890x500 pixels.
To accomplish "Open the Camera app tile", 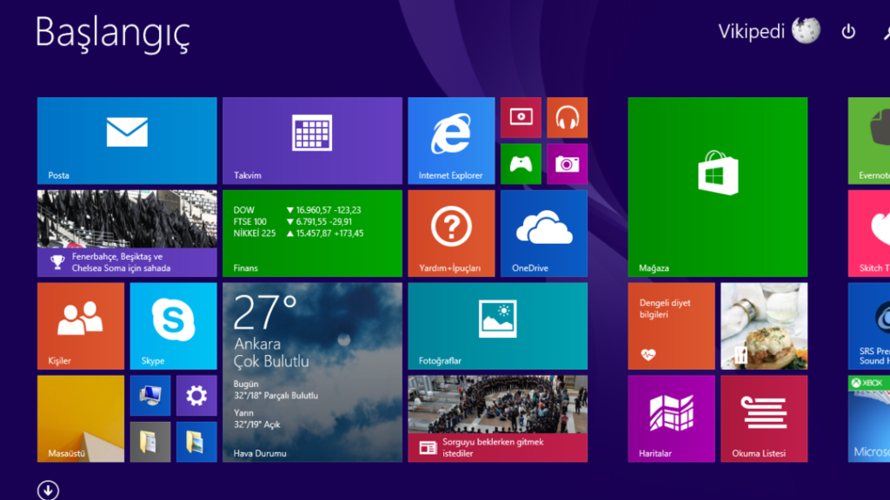I will 567,164.
